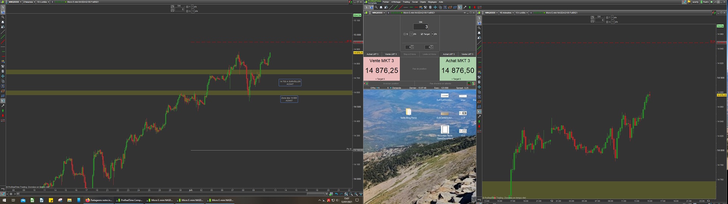Expand the '10 k unités' dropdown on left chart
This screenshot has width=728, height=204.
point(43,2)
